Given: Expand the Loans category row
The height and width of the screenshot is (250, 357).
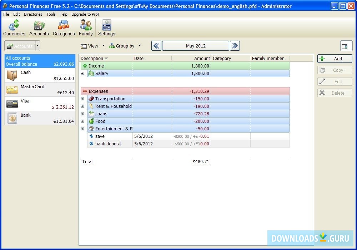Looking at the screenshot, I should pos(82,114).
